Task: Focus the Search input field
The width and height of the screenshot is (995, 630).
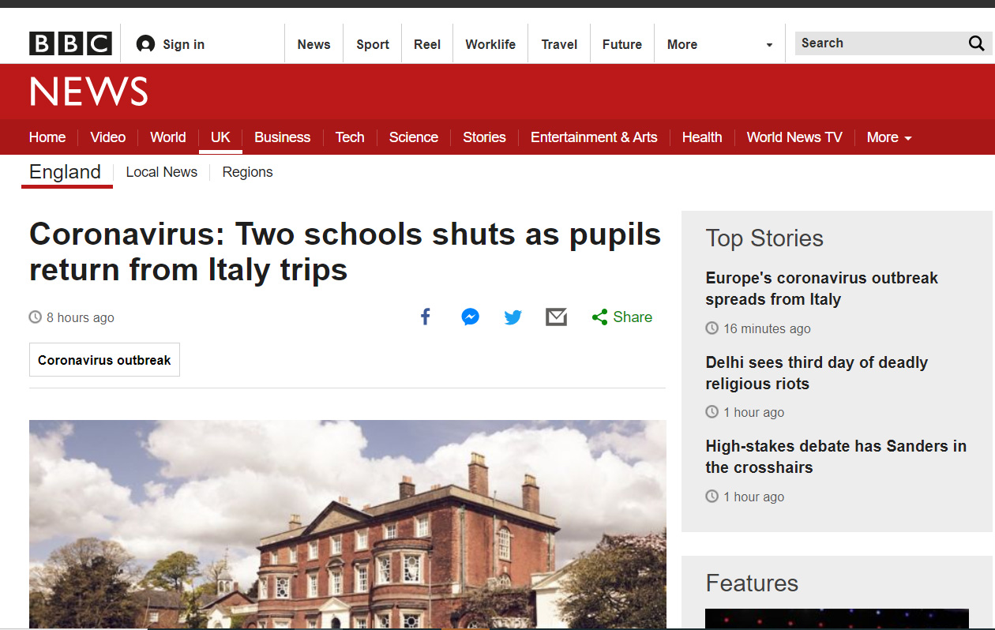Action: (879, 43)
